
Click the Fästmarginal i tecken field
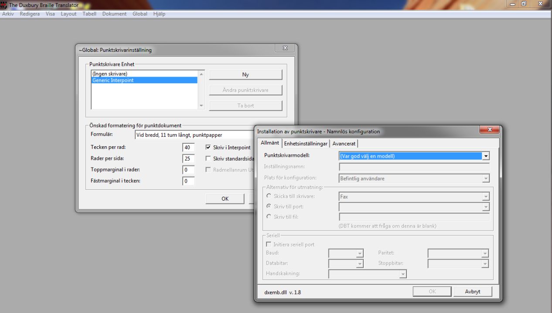(188, 181)
